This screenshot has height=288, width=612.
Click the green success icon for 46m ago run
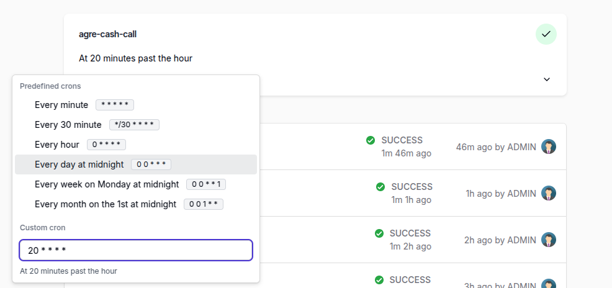371,140
